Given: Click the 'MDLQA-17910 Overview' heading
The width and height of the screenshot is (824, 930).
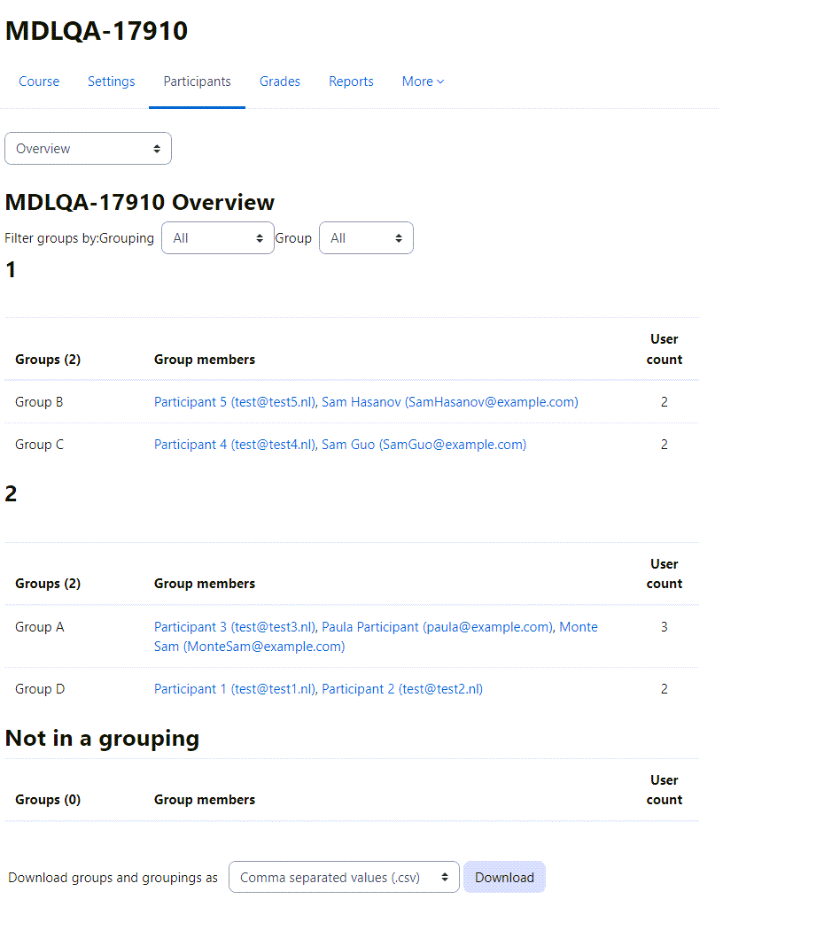Looking at the screenshot, I should click(140, 202).
